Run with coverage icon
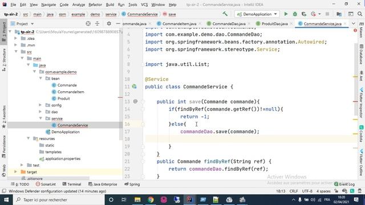Viewport: 365px width, 205px height. click(x=304, y=14)
